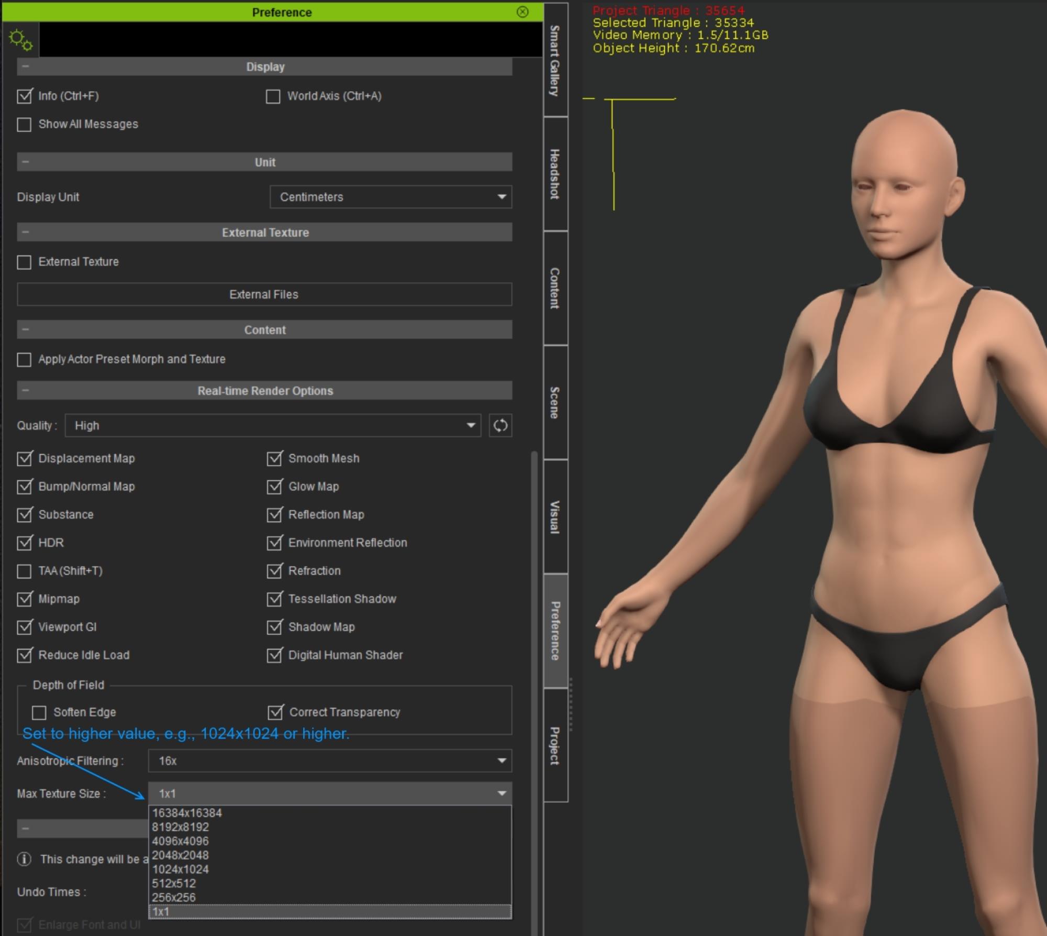This screenshot has width=1047, height=936.
Task: Click the info icon beside change notice
Action: [x=24, y=859]
